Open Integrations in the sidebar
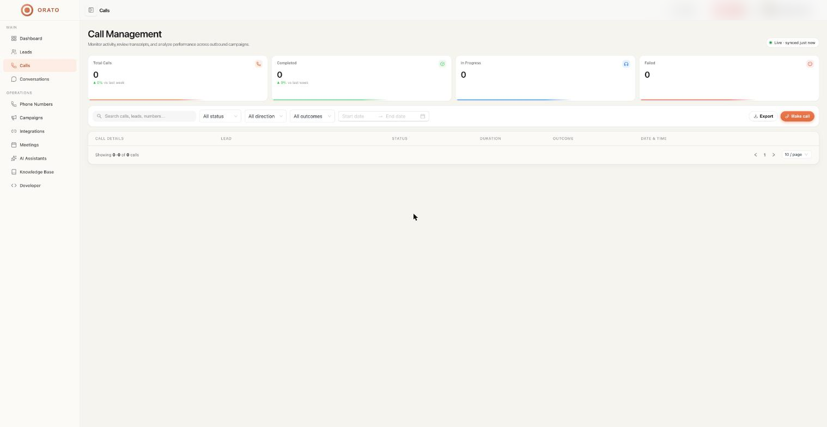Image resolution: width=827 pixels, height=427 pixels. pyautogui.click(x=40, y=131)
